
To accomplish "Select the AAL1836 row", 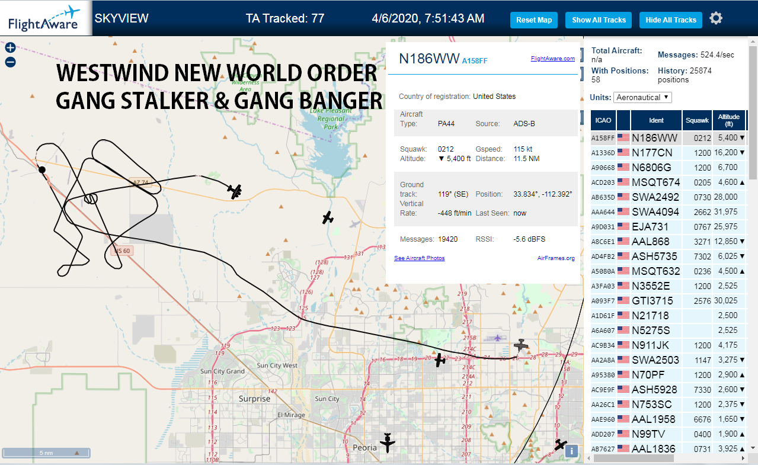I will (669, 448).
